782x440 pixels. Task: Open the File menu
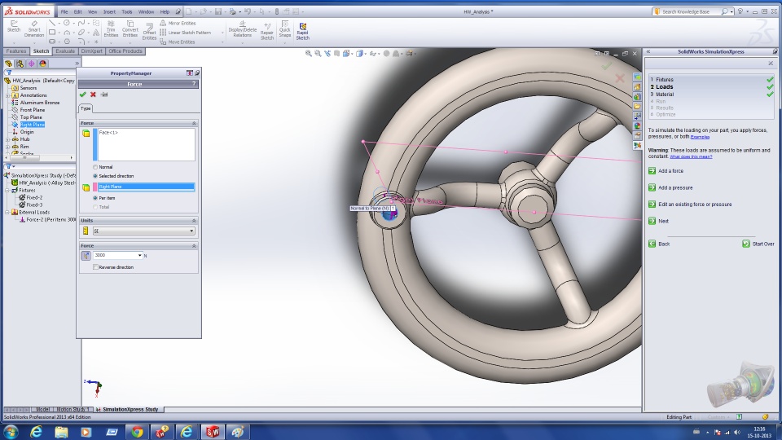coord(64,11)
